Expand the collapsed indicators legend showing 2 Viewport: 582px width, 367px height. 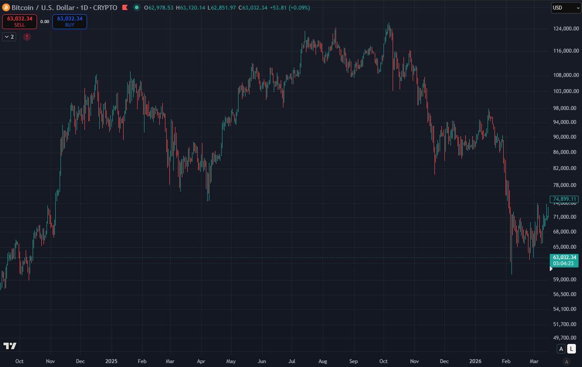[x=9, y=37]
